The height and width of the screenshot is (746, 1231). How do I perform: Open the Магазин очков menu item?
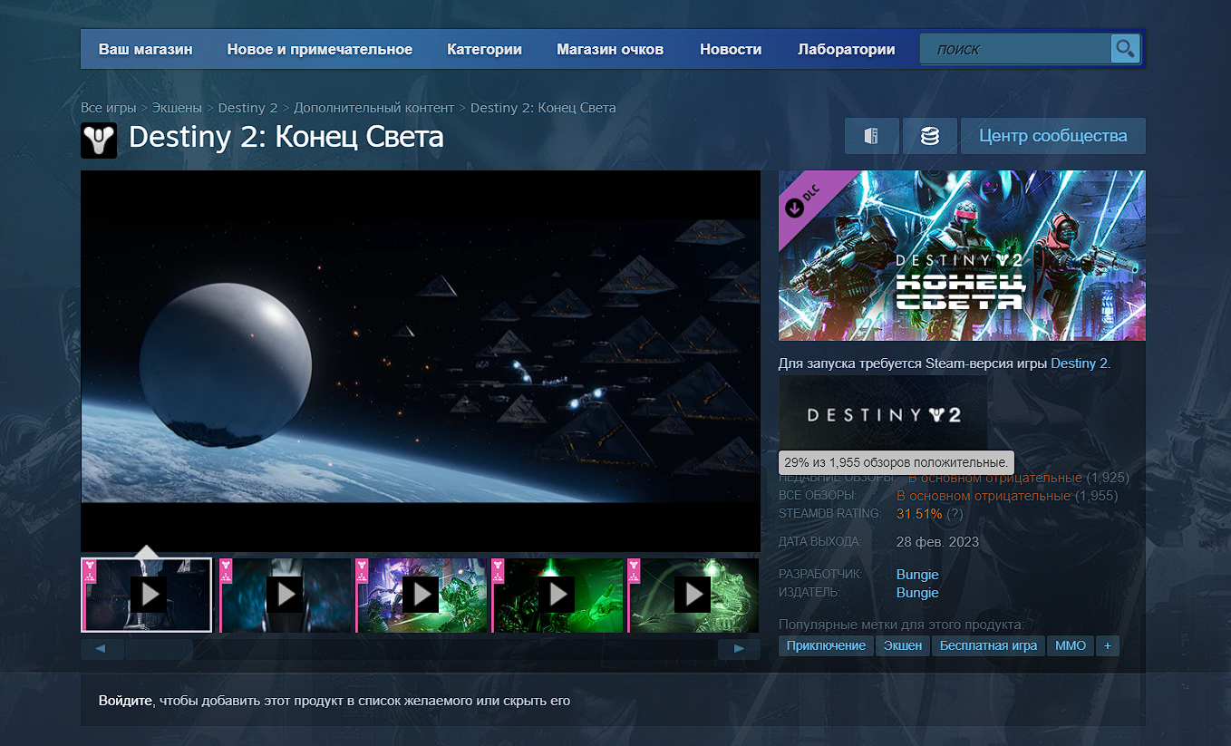610,50
